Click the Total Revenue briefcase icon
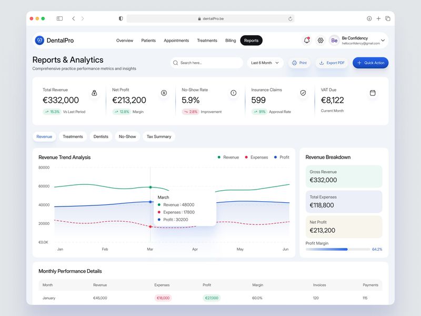Screen dimensions: 421x316 point(95,92)
